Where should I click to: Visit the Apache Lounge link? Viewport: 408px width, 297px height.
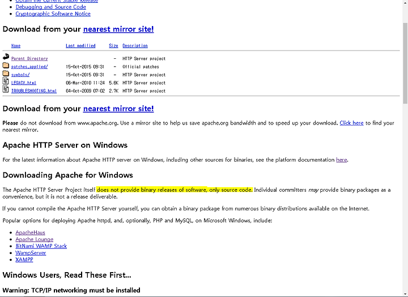coord(35,239)
